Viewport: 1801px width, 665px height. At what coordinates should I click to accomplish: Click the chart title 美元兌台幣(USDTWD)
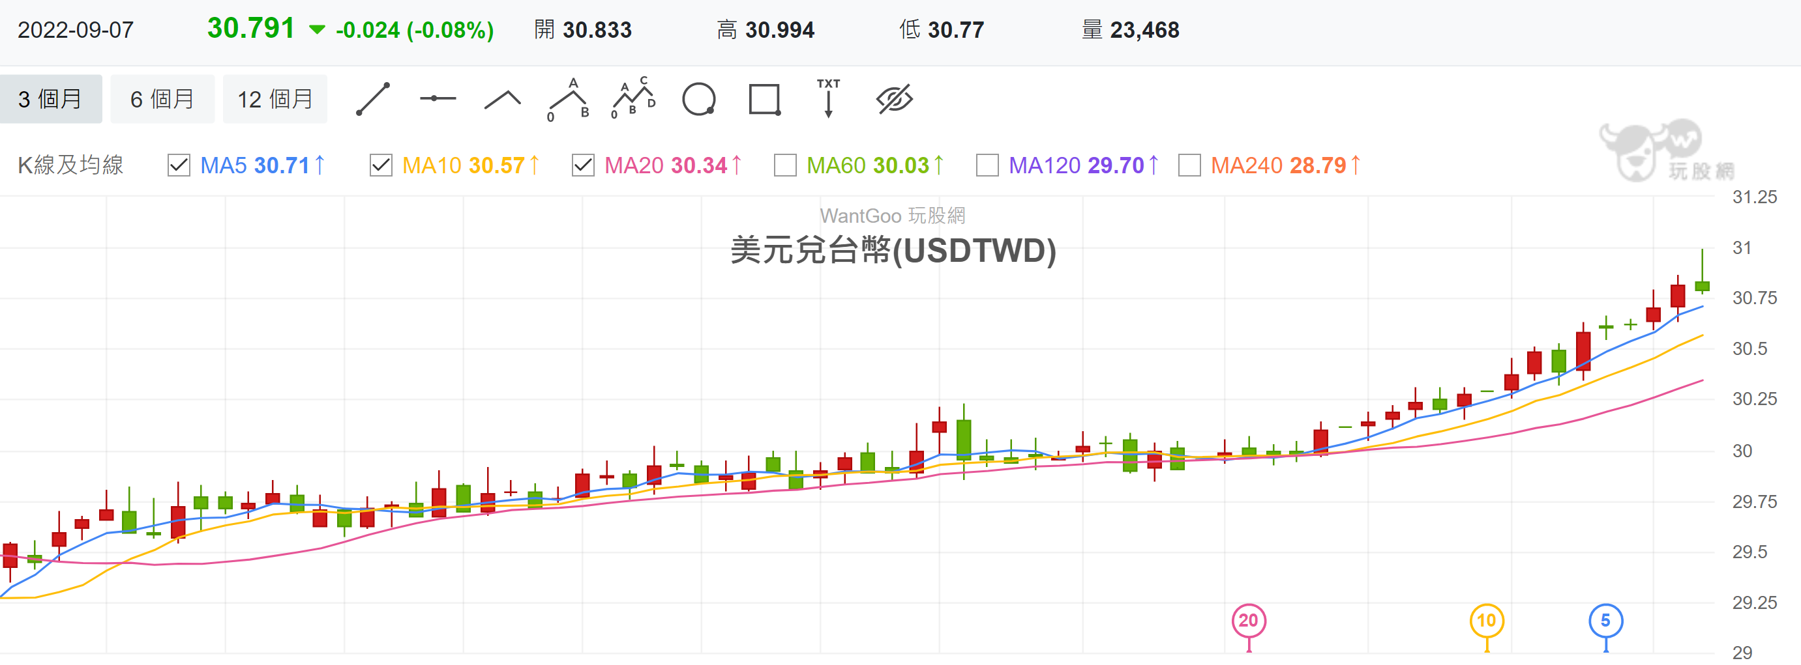point(893,250)
